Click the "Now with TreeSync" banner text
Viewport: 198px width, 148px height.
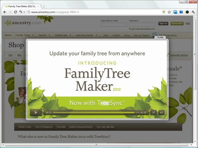coord(97,103)
